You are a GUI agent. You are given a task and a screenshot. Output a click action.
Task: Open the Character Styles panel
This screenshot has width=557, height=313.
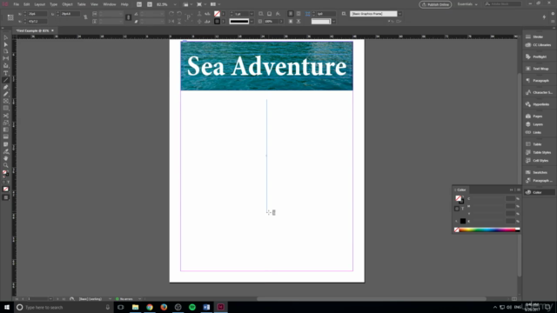coord(539,92)
